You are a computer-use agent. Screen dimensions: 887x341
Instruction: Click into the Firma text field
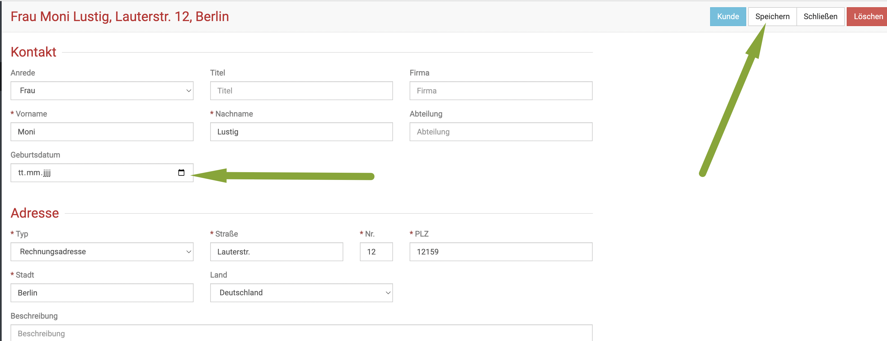tap(501, 91)
